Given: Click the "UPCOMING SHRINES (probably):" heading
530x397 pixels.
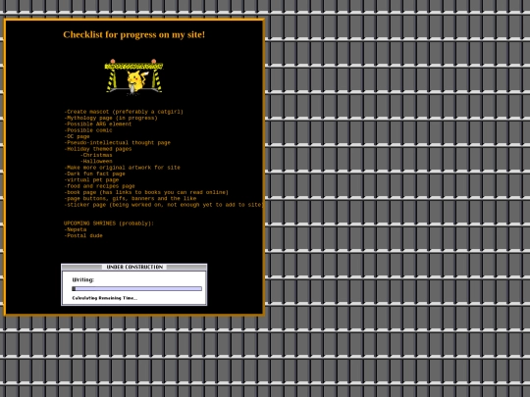Looking at the screenshot, I should pyautogui.click(x=109, y=223).
